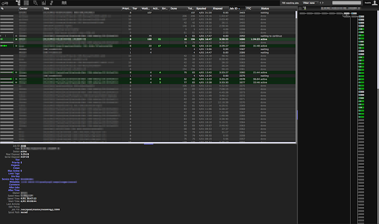Click progress bar of job 3380

pyautogui.click(x=7, y=72)
